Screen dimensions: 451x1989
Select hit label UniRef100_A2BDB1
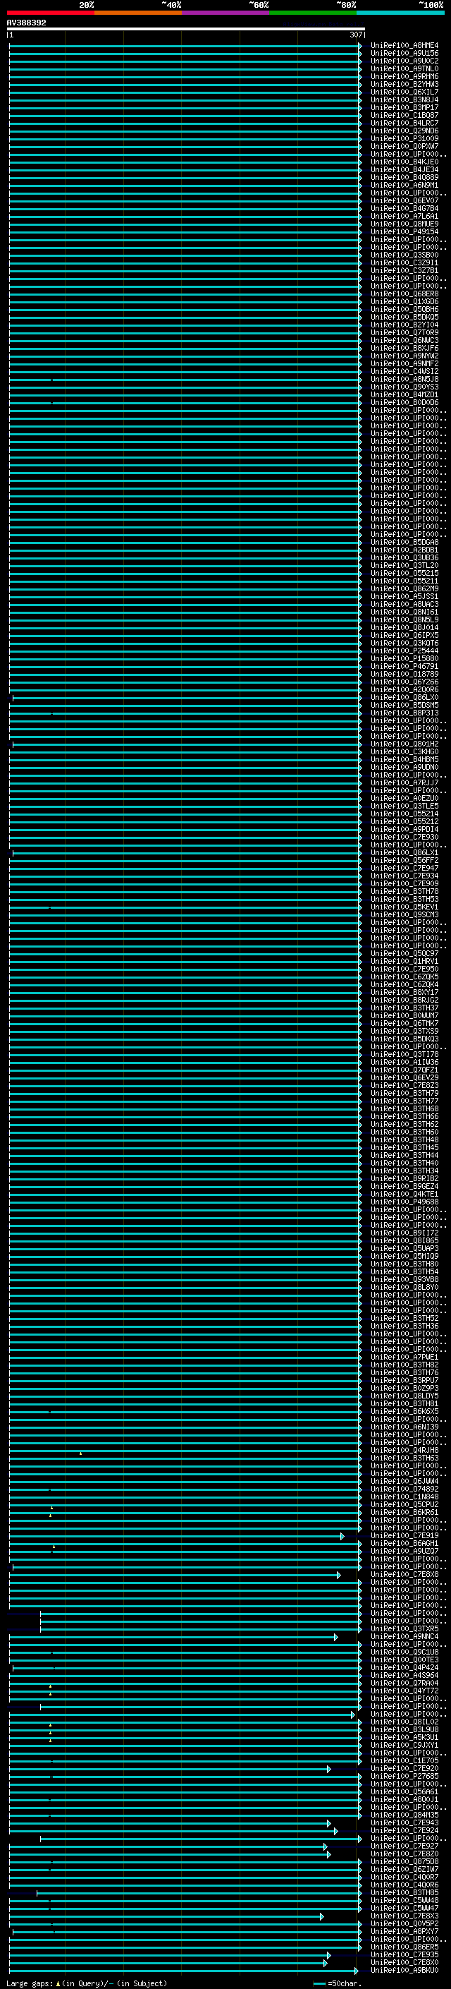(x=404, y=550)
